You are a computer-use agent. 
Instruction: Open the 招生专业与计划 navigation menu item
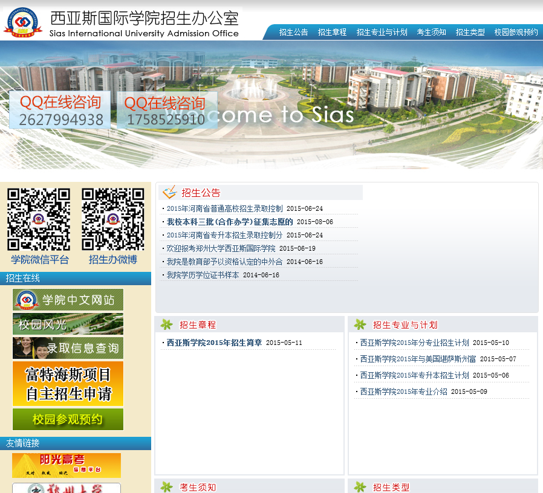coord(382,33)
